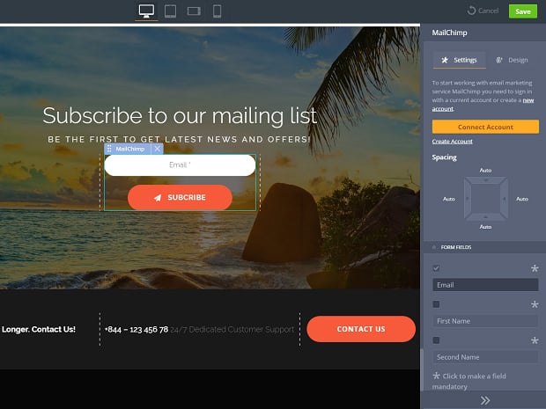Open the Design tab
This screenshot has width=546, height=409.
coord(512,60)
